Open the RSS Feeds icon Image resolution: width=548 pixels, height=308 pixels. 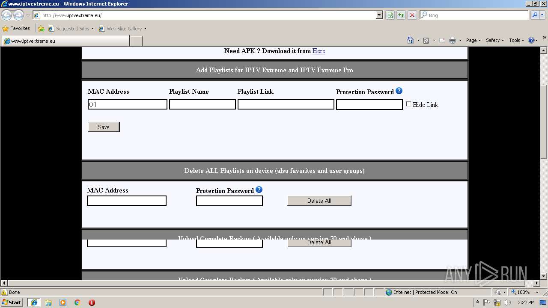click(426, 40)
